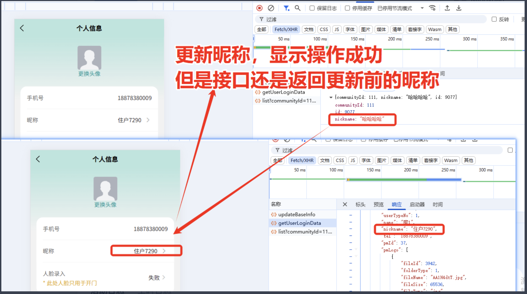Viewport: 527px width, 294px height.
Task: Click the clear network log icon
Action: [x=271, y=8]
